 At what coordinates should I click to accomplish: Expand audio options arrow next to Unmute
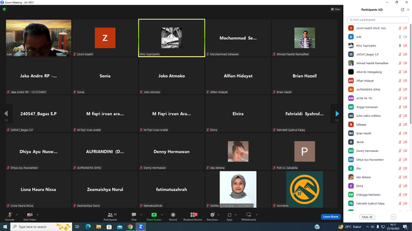[x=17, y=215]
